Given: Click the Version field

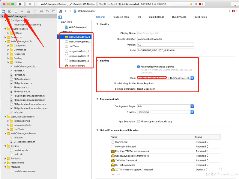Looking at the screenshot, I should [166, 45].
